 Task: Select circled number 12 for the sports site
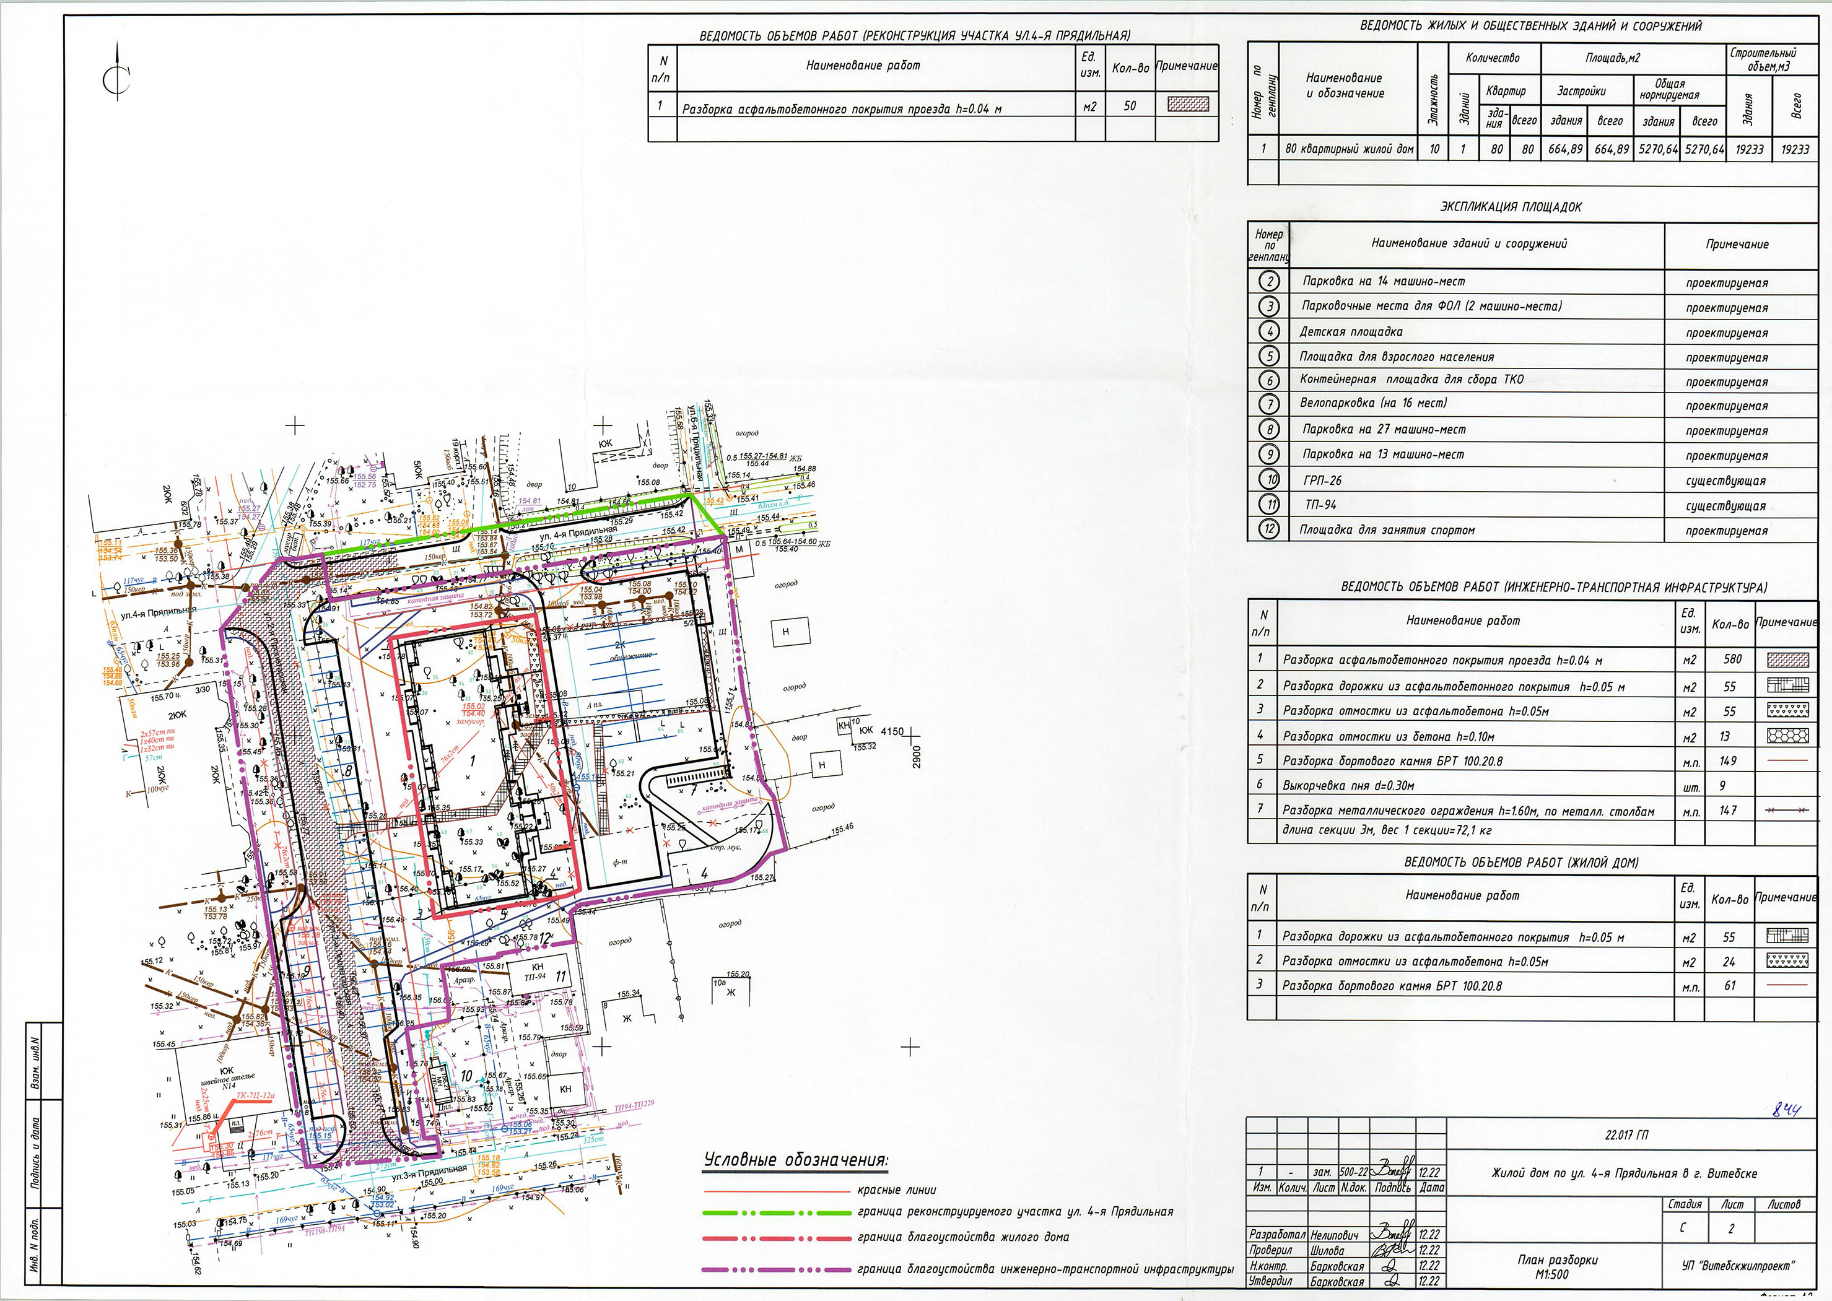1270,529
